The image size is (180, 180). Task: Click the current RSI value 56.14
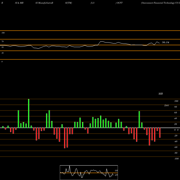pyautogui.click(x=166, y=42)
